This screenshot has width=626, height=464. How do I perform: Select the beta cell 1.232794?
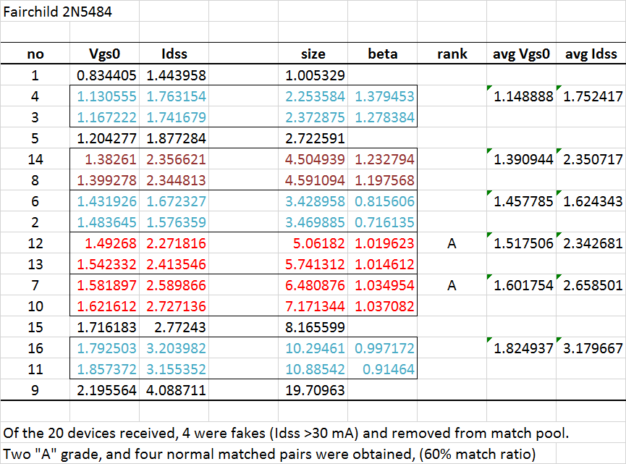pos(382,159)
